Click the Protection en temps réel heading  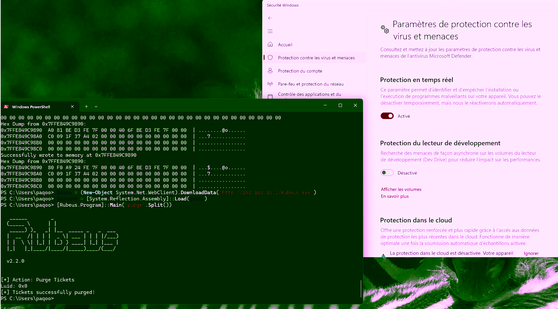416,80
